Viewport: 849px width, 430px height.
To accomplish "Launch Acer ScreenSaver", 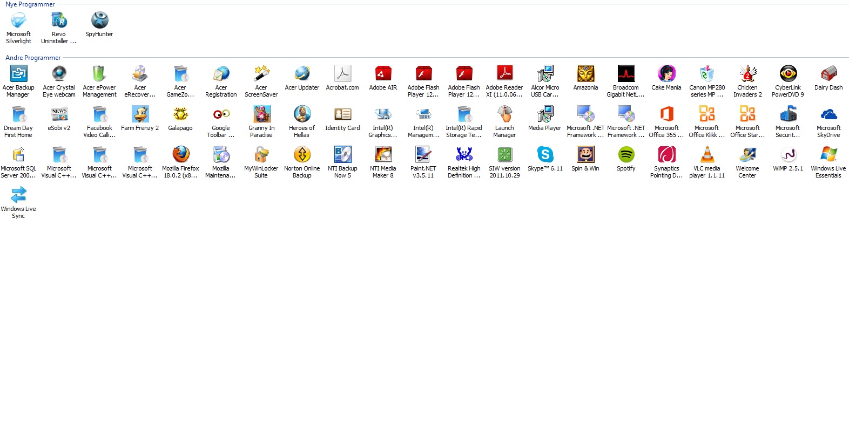I will coord(261,73).
